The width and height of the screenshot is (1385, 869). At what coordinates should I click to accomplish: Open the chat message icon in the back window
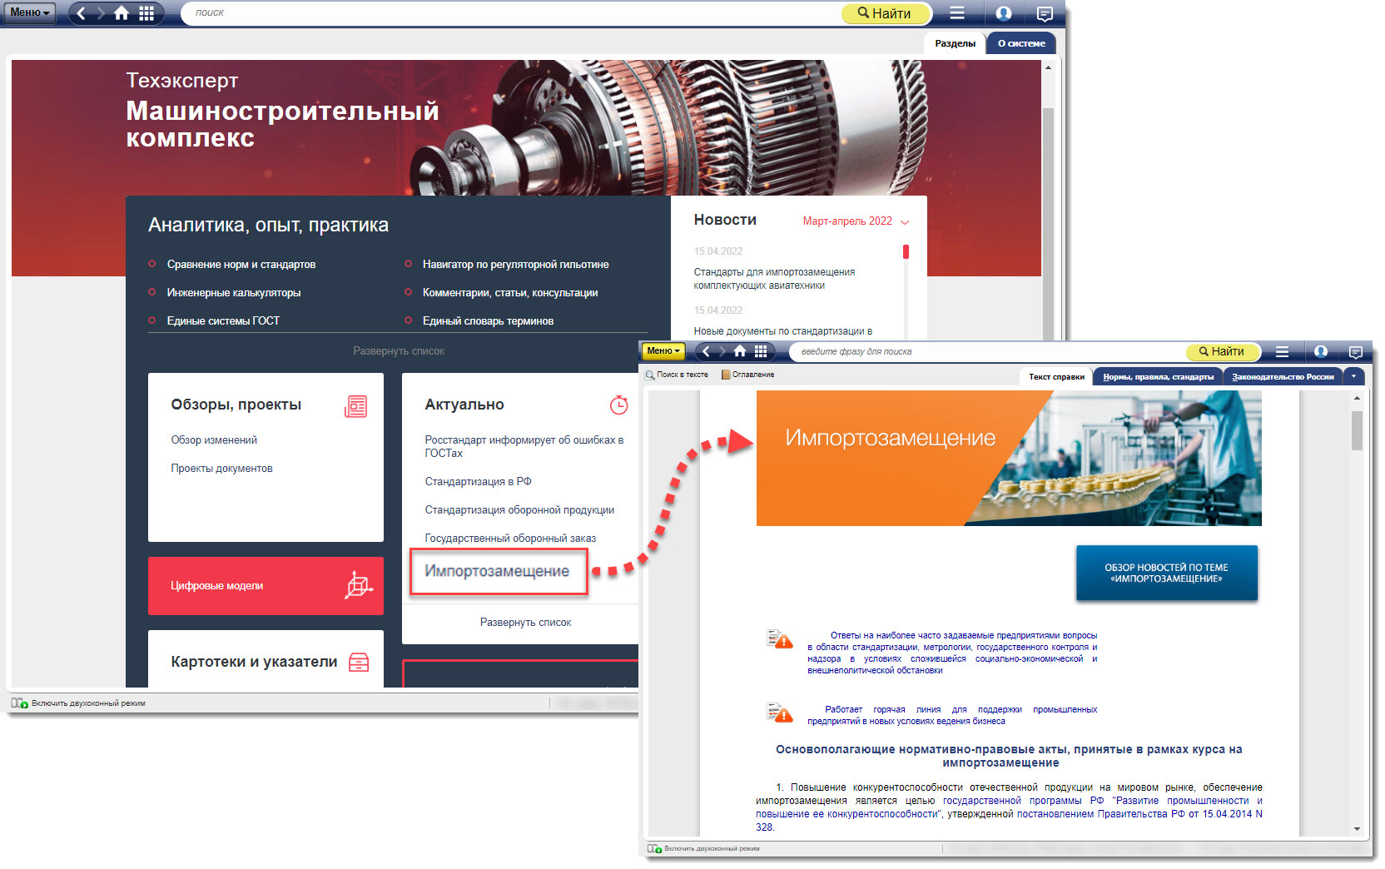coord(1045,13)
